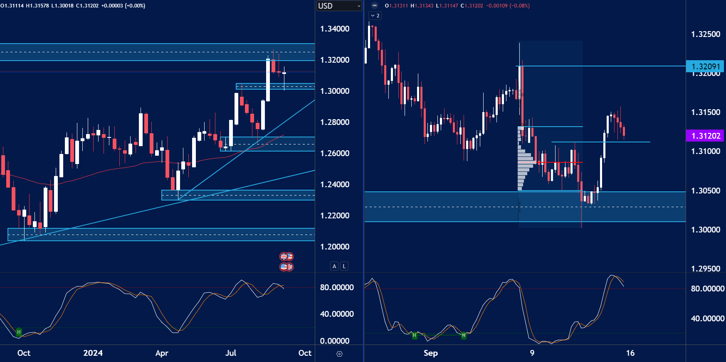The image size is (726, 362).
Task: Click the left oscillator 80.00000 level label
Action: pyautogui.click(x=337, y=287)
